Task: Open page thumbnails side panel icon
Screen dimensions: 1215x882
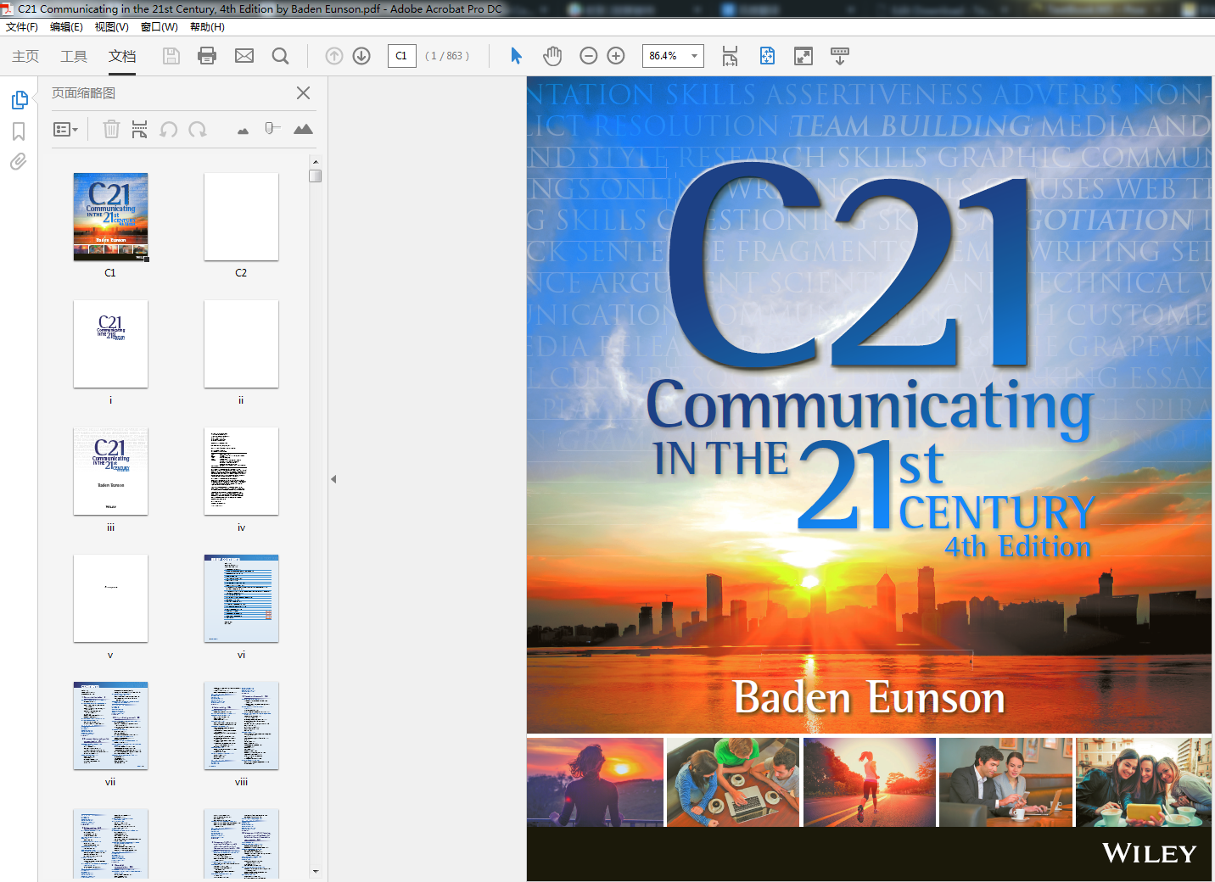Action: (20, 100)
